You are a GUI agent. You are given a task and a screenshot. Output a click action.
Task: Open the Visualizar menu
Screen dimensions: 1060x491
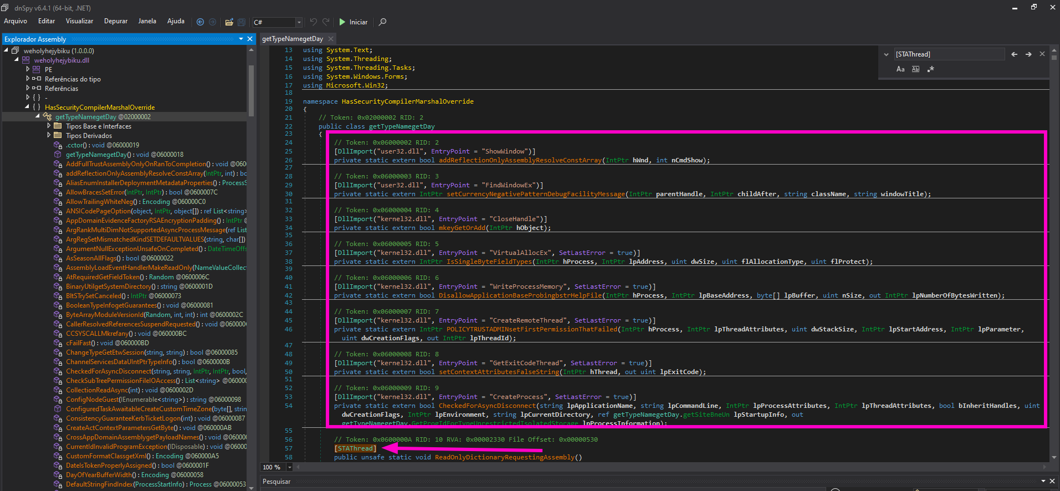coord(79,21)
